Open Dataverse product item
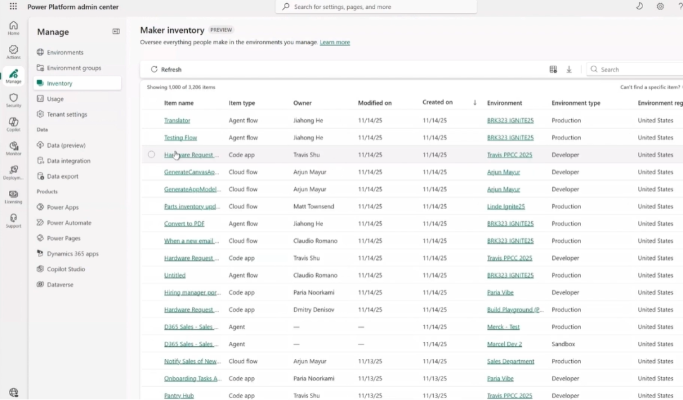The width and height of the screenshot is (683, 400). coord(60,284)
